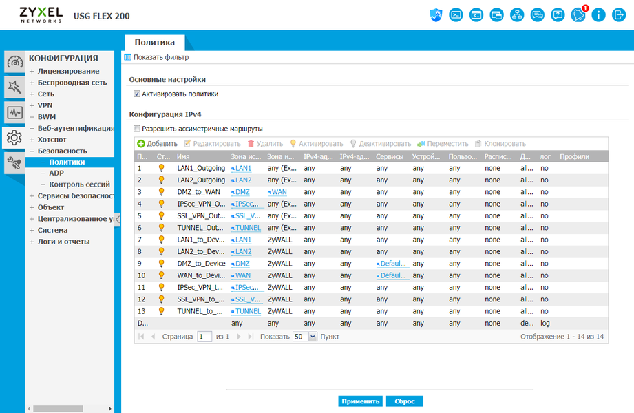
Task: Enable Разрешить ассиметричные маршруты checkbox
Action: (137, 129)
